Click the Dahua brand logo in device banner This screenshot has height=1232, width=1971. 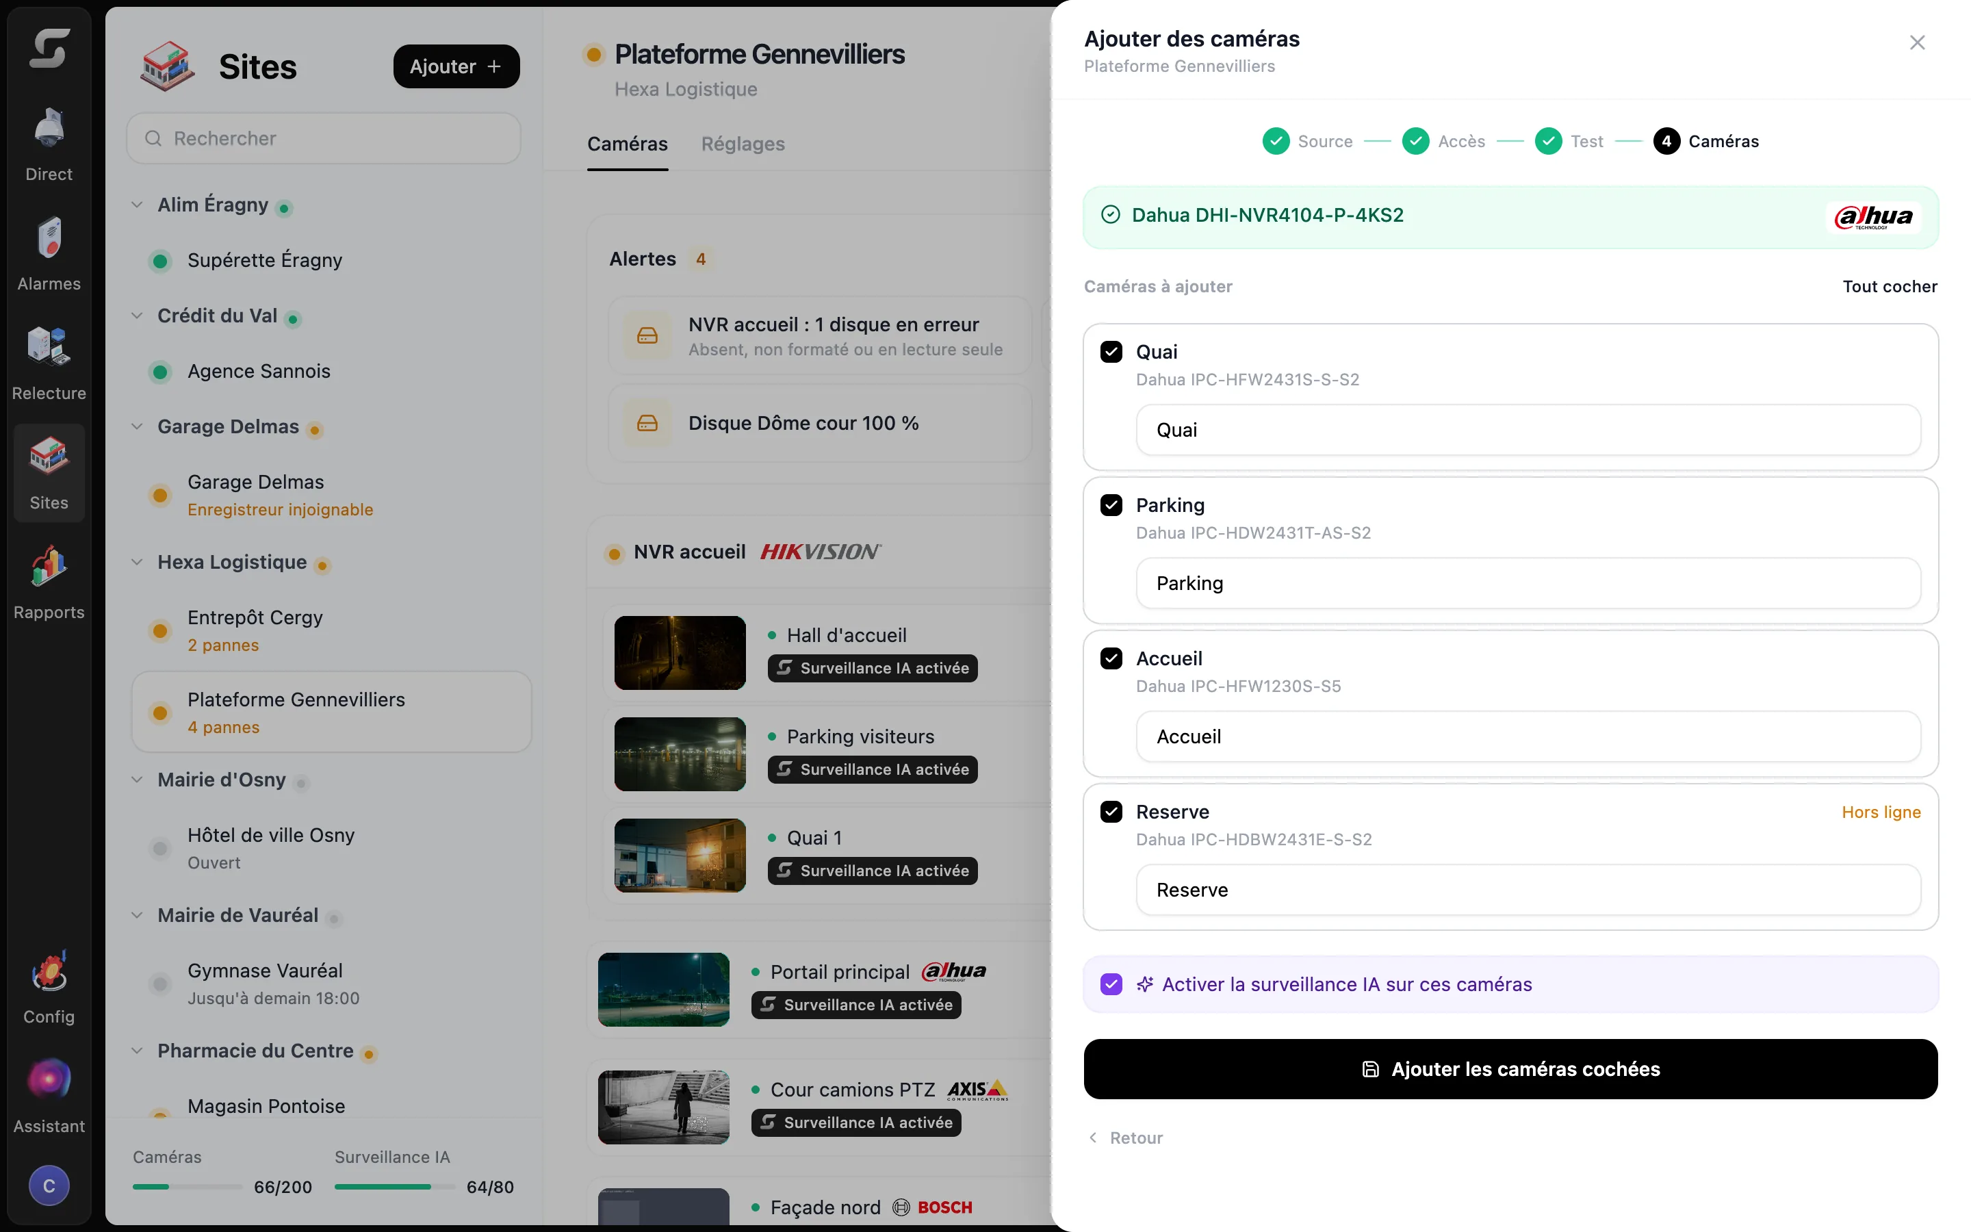pos(1873,217)
